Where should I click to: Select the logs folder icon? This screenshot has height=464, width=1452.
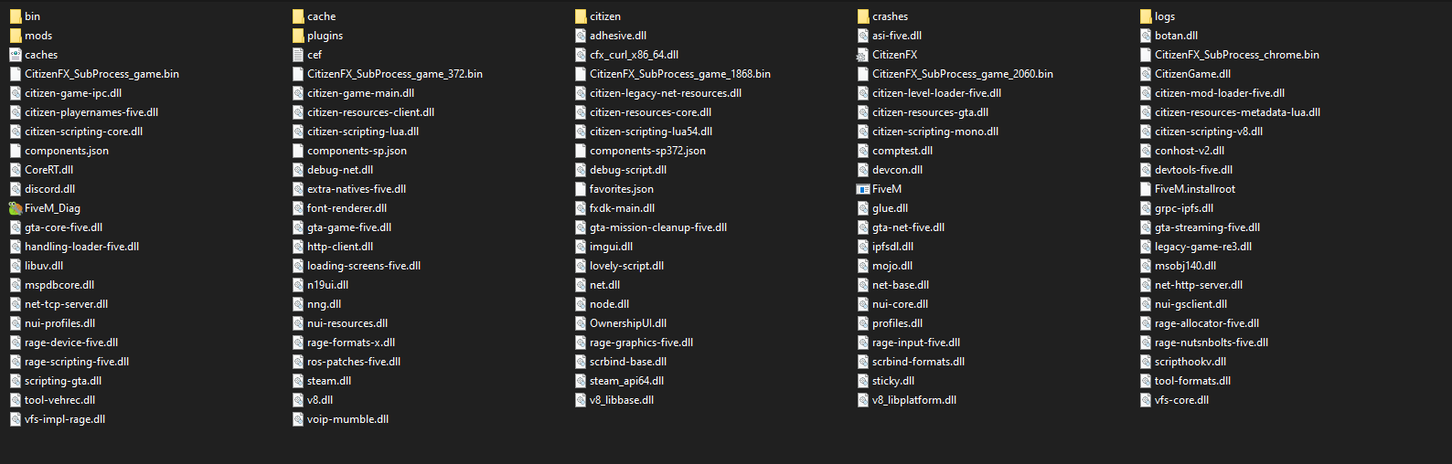coord(1146,16)
